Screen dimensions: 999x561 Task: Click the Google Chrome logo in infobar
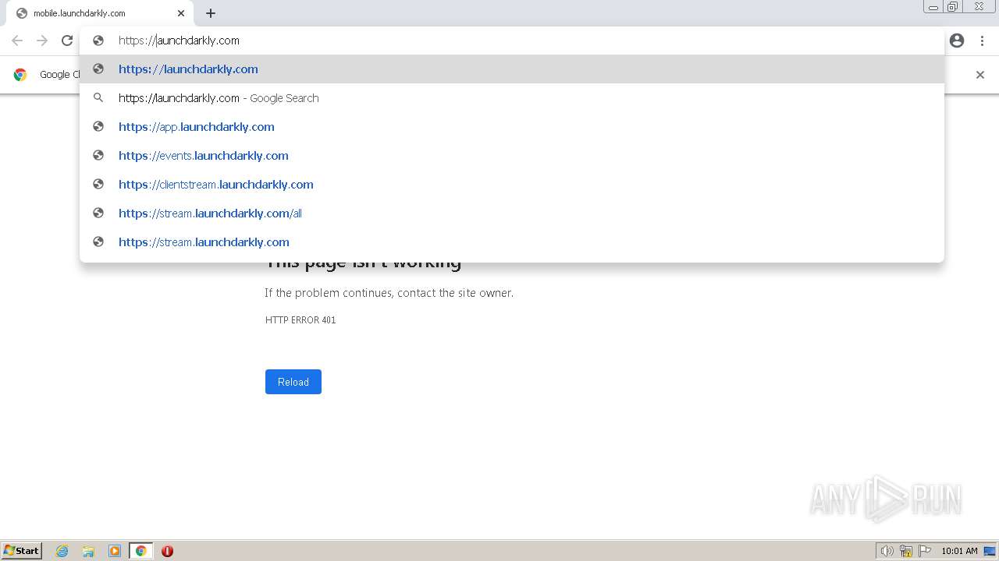click(x=20, y=75)
